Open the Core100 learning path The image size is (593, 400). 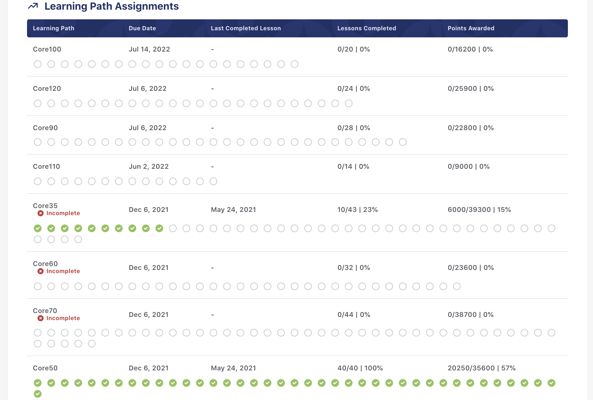tap(46, 49)
